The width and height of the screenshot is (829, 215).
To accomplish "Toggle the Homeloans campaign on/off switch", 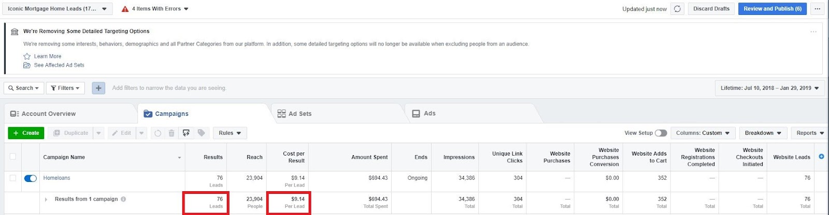I will 31,178.
